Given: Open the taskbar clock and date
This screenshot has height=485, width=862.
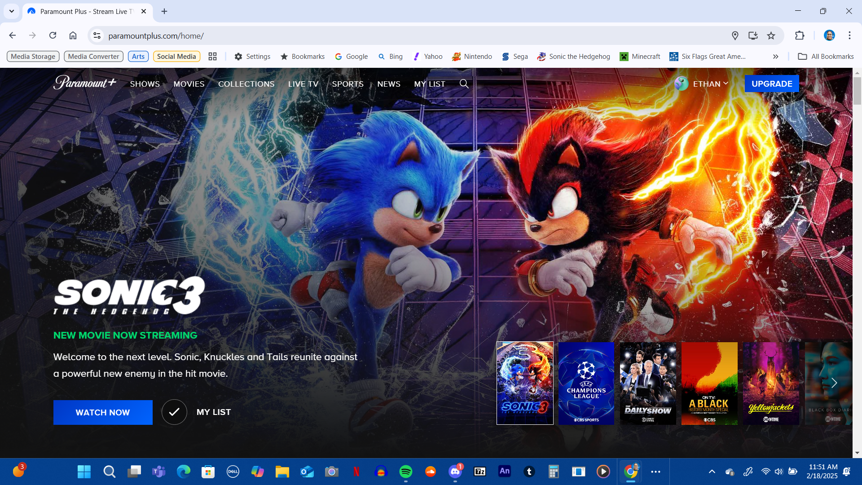Looking at the screenshot, I should [822, 472].
